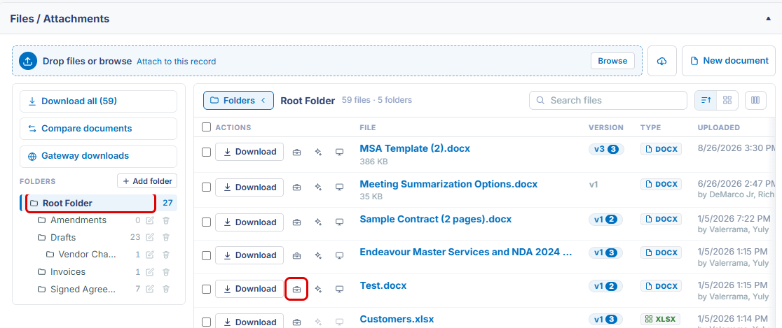The image size is (782, 328).
Task: Open the Vendor Cha... subfolder
Action: point(88,255)
